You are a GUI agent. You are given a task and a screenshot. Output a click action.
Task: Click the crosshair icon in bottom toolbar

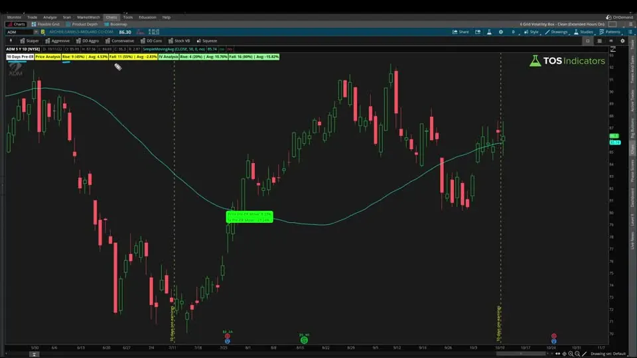[x=564, y=354]
